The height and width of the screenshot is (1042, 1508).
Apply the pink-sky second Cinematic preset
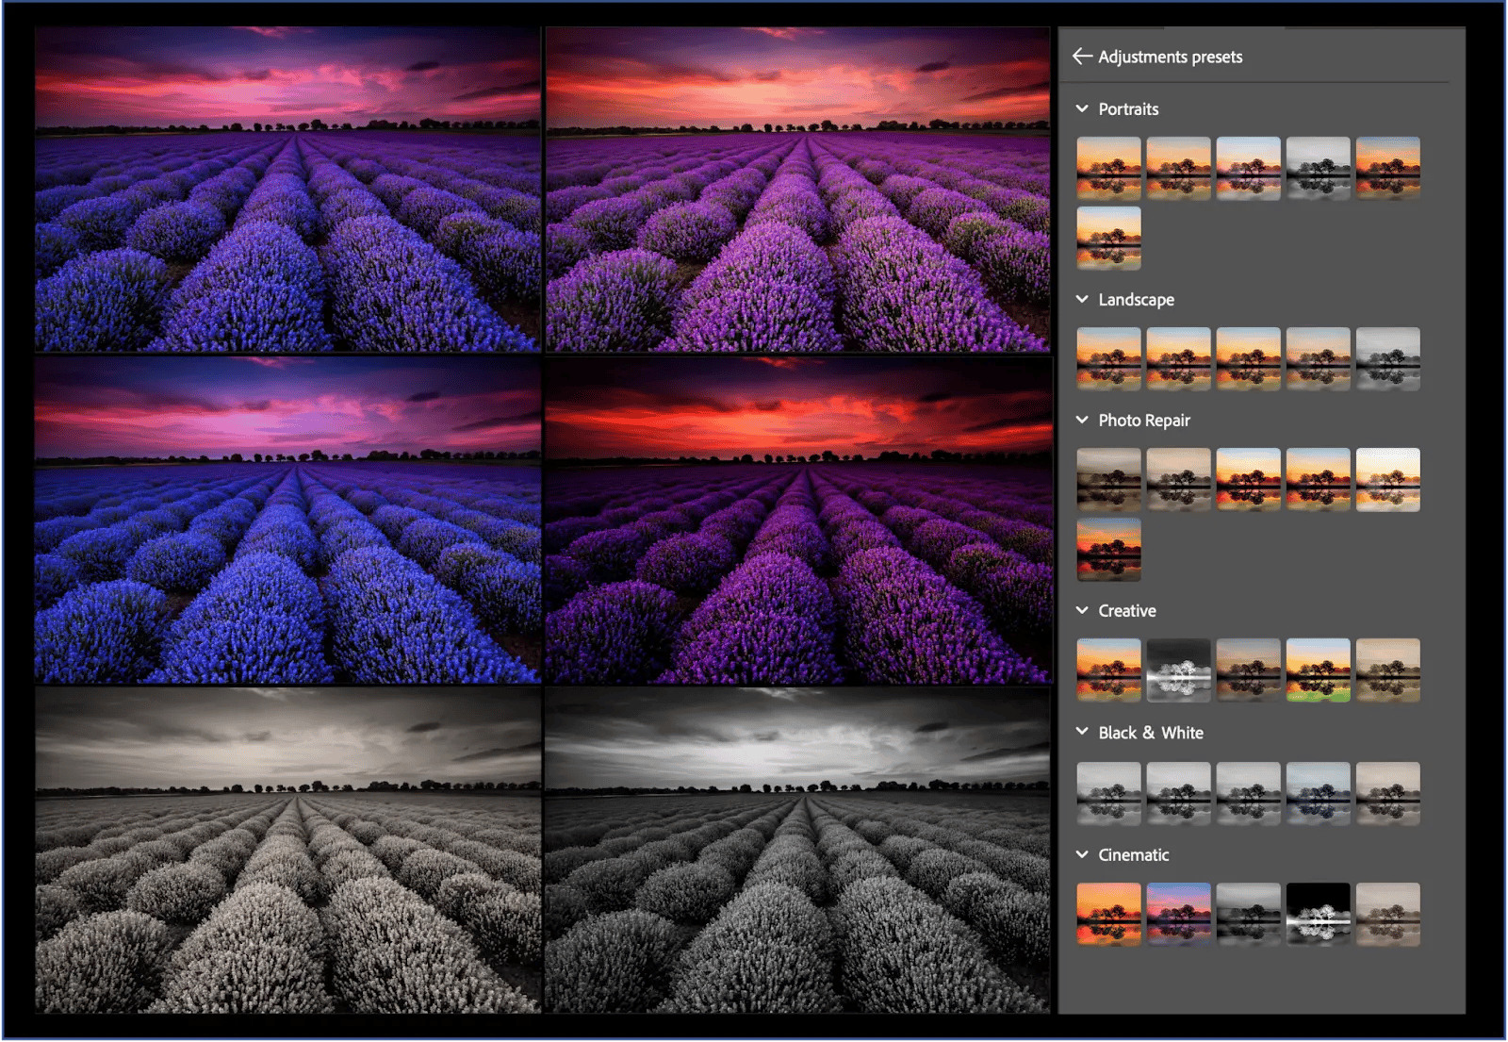point(1178,913)
